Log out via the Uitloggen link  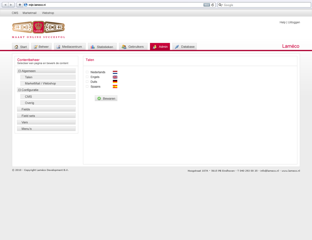click(294, 22)
